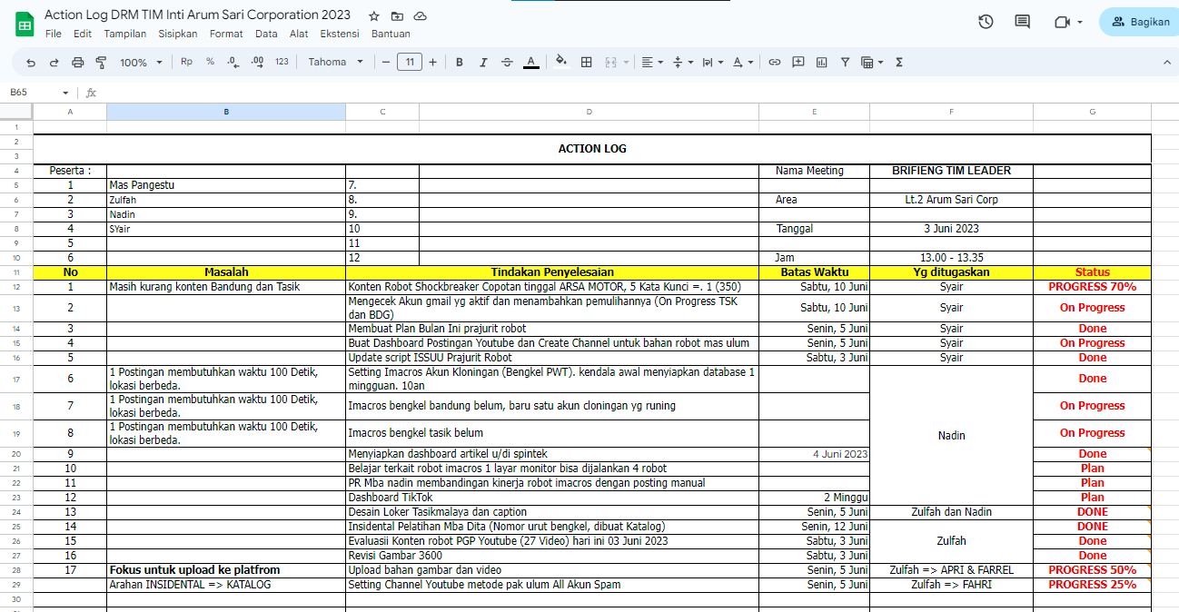This screenshot has width=1179, height=612.
Task: Open the Format menu
Action: [x=226, y=34]
